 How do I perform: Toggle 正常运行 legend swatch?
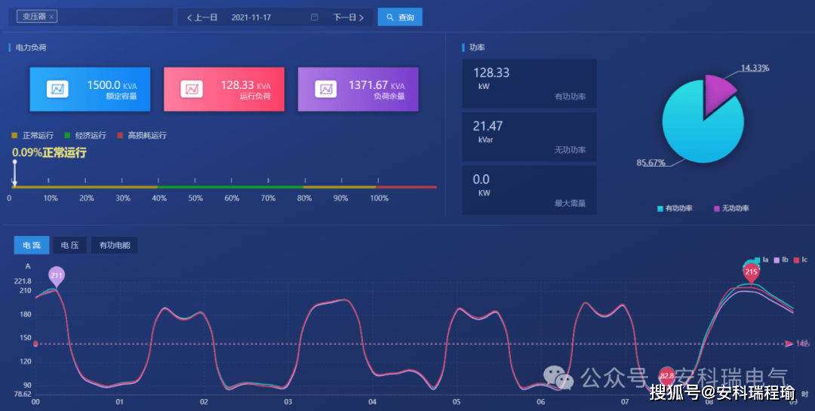point(14,136)
